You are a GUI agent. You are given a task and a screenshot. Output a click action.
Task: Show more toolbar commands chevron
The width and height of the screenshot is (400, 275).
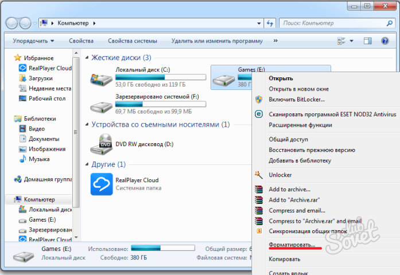pyautogui.click(x=275, y=41)
